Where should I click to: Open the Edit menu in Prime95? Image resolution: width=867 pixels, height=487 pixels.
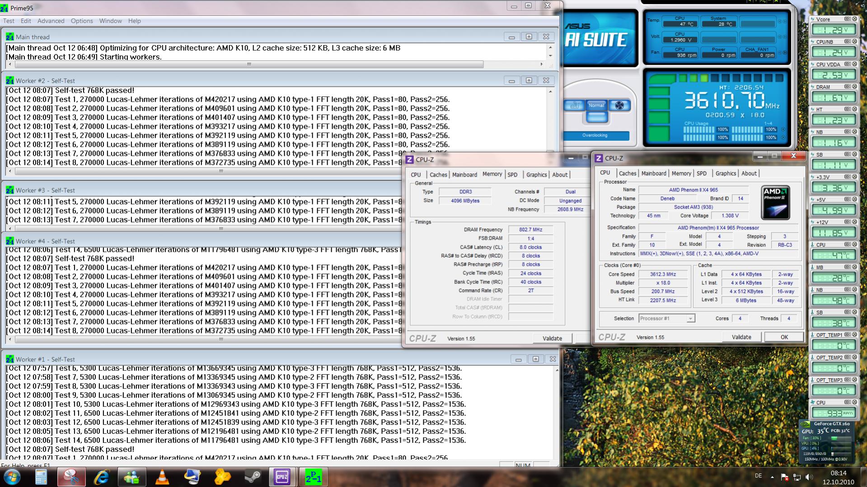point(26,21)
